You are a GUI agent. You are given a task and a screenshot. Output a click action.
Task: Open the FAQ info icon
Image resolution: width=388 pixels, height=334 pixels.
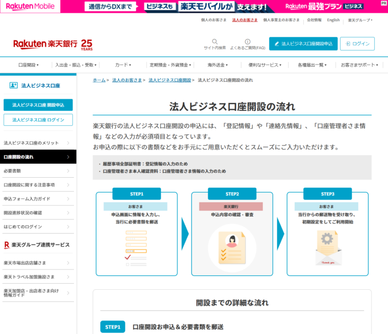click(247, 42)
